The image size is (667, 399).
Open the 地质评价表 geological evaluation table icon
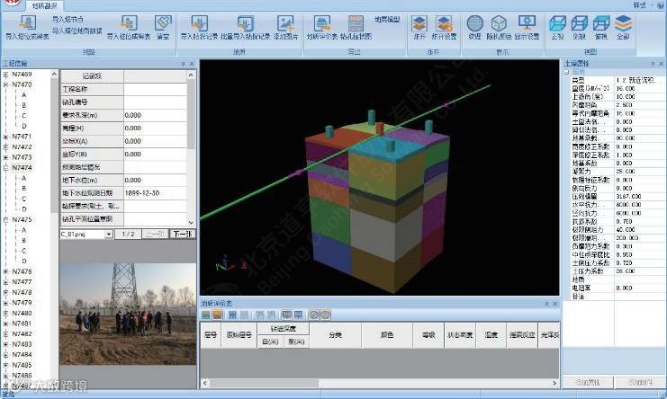click(x=322, y=22)
